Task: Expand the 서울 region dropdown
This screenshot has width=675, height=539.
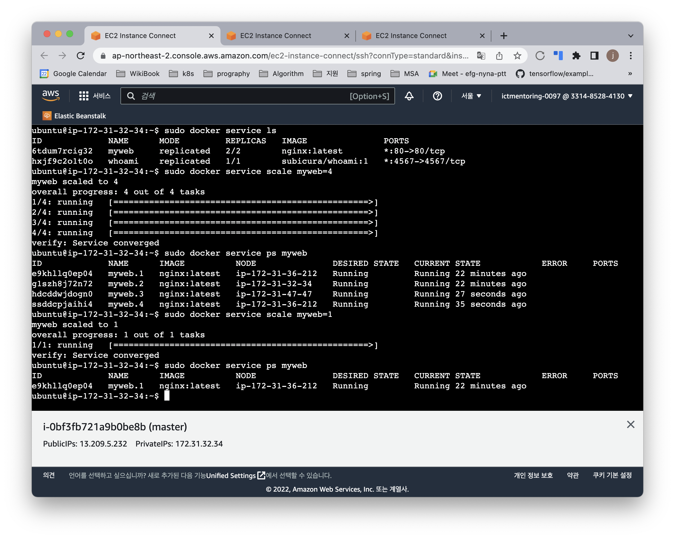Action: point(471,96)
